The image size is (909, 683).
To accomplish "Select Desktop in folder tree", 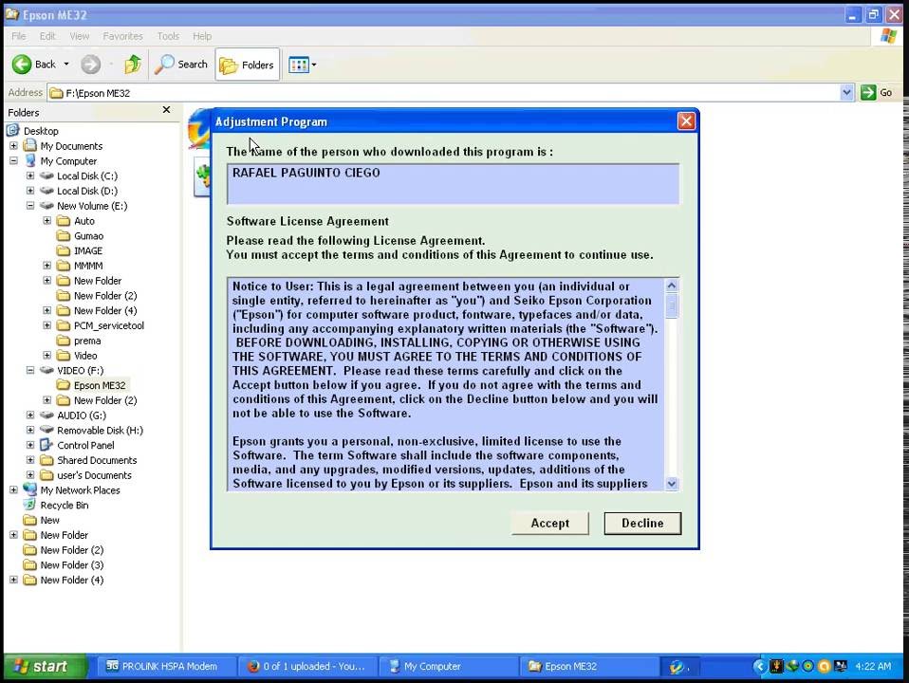I will [x=41, y=131].
